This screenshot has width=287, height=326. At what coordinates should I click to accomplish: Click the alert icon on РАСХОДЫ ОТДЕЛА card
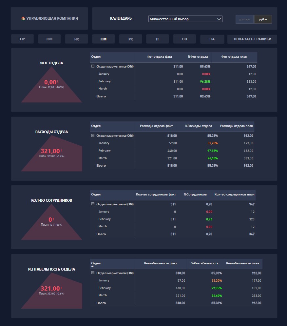pos(61,150)
